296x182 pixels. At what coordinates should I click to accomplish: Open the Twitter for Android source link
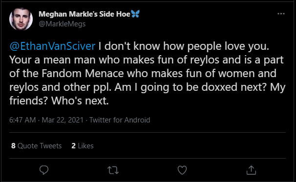(120, 120)
